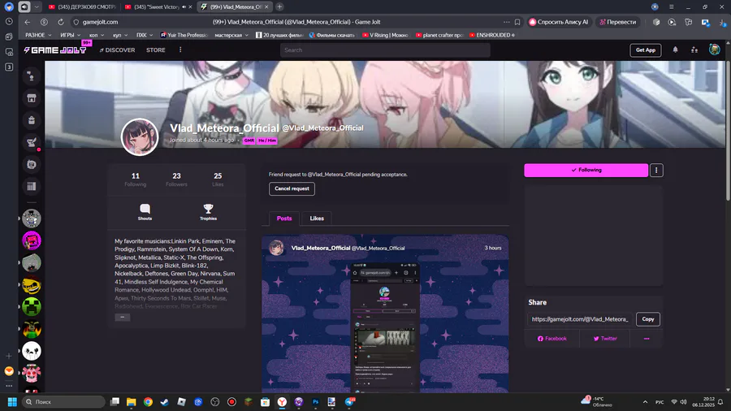Image resolution: width=731 pixels, height=411 pixels.
Task: Share the profile on Twitter
Action: tap(605, 339)
